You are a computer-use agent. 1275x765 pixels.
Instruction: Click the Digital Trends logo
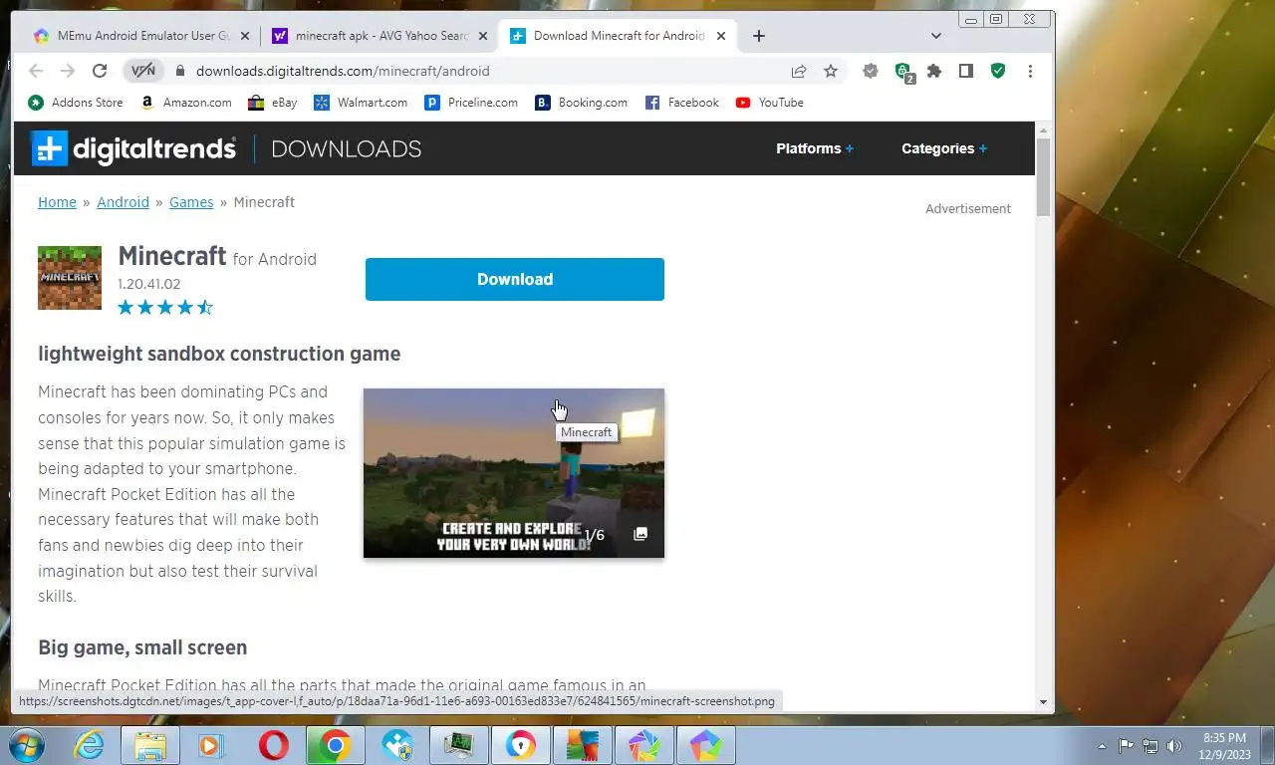(133, 148)
